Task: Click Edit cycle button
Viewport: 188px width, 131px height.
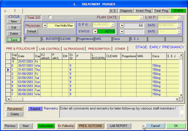Action: (x=14, y=28)
